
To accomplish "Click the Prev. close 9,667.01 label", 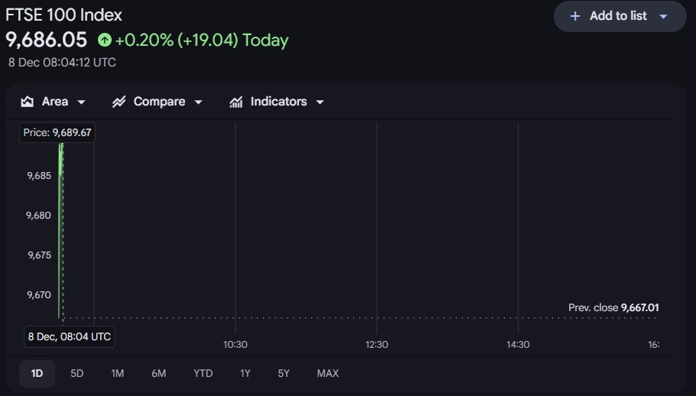I will tap(613, 308).
